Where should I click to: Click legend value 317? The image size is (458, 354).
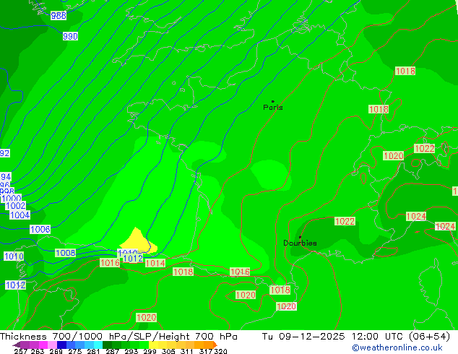pyautogui.click(x=206, y=351)
